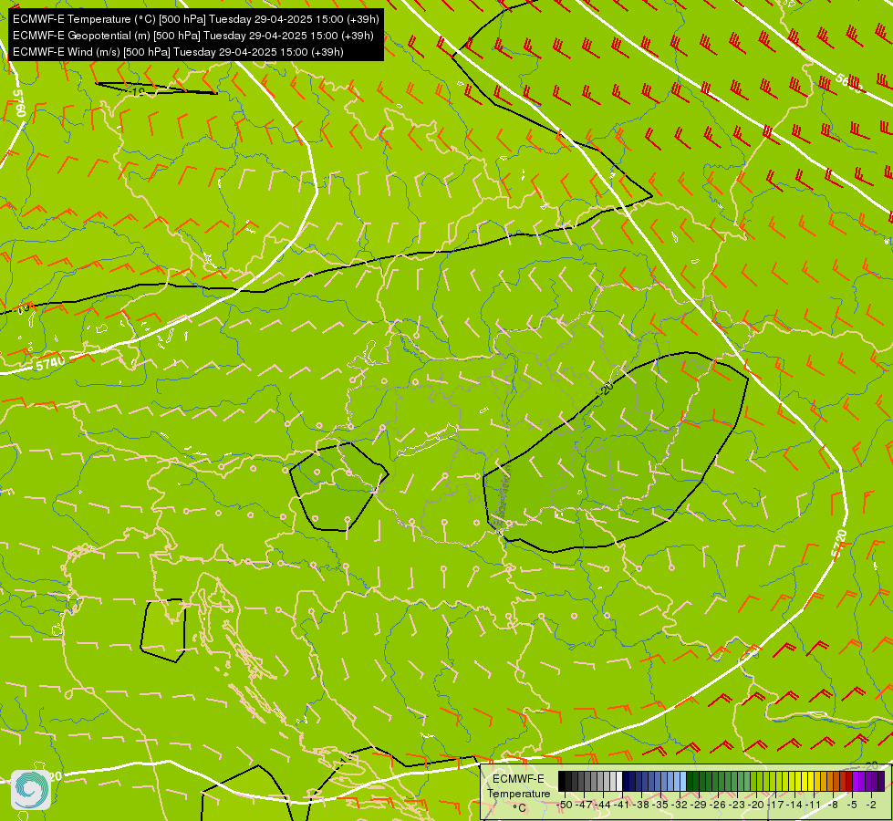Click the -41 value on the legend
893x821 pixels.
pos(621,805)
